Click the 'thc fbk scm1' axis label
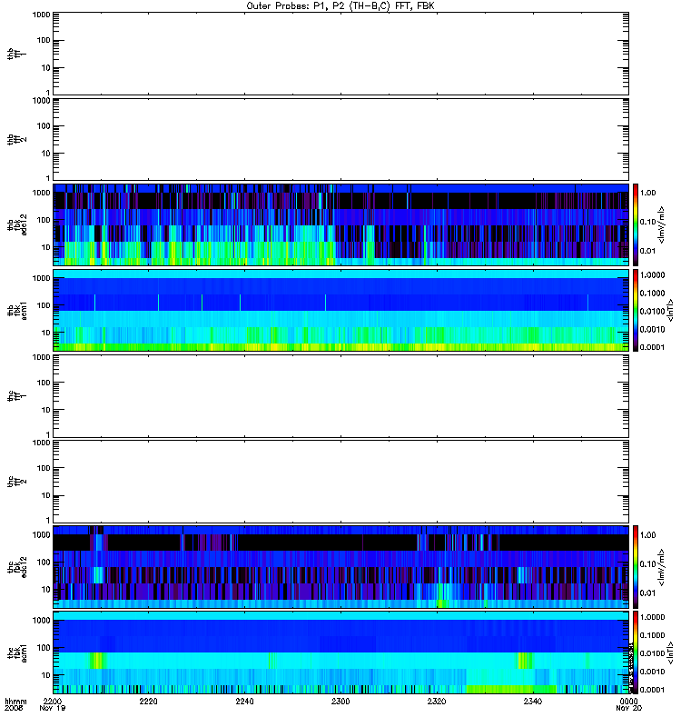 pos(17,652)
